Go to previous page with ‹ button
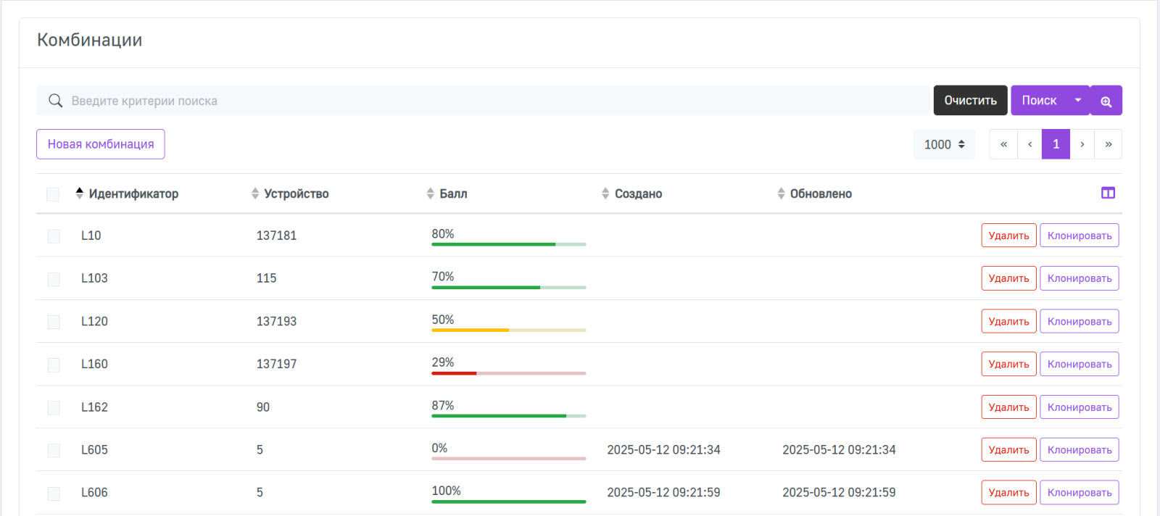 (1029, 144)
